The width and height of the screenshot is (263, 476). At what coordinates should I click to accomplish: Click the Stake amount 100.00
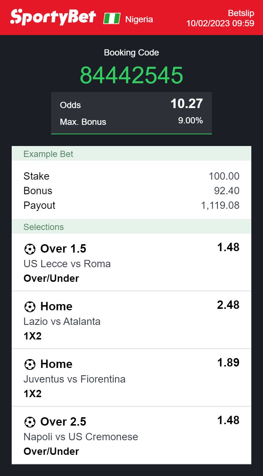(224, 176)
